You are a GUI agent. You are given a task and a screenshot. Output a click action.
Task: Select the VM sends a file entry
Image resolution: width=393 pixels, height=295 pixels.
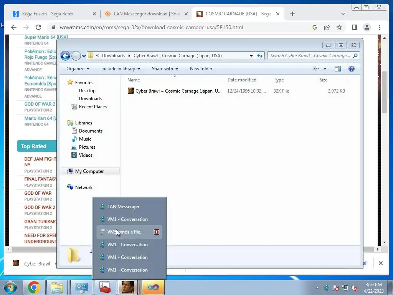[125, 232]
